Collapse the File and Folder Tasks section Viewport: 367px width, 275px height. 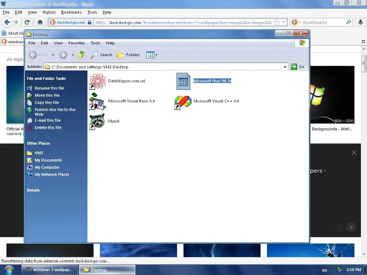pos(46,78)
